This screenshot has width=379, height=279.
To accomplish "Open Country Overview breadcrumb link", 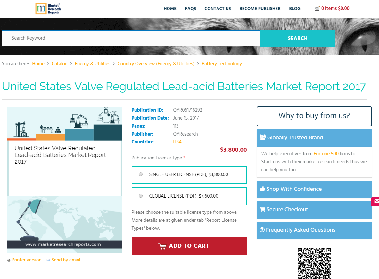I will coord(156,64).
